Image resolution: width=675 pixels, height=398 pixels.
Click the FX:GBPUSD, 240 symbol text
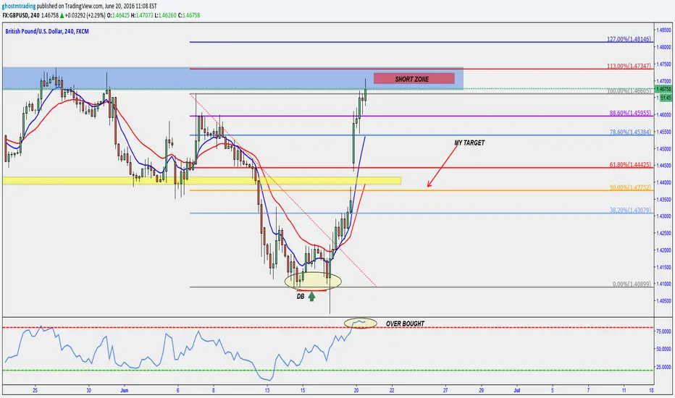pos(21,15)
